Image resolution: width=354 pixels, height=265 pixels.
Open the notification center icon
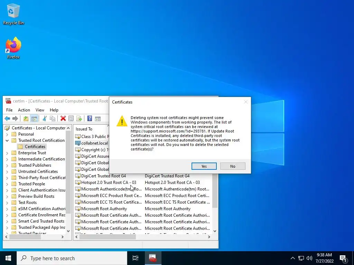[x=343, y=258]
